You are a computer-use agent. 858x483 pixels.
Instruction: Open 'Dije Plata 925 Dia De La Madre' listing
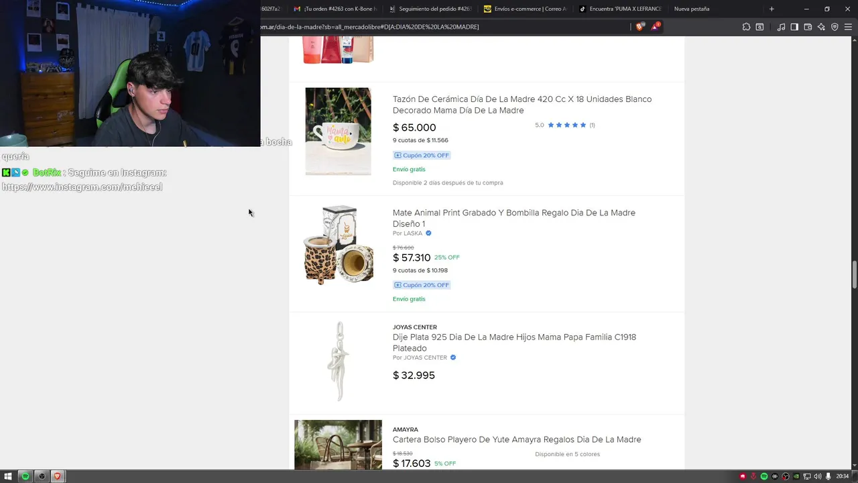[514, 342]
